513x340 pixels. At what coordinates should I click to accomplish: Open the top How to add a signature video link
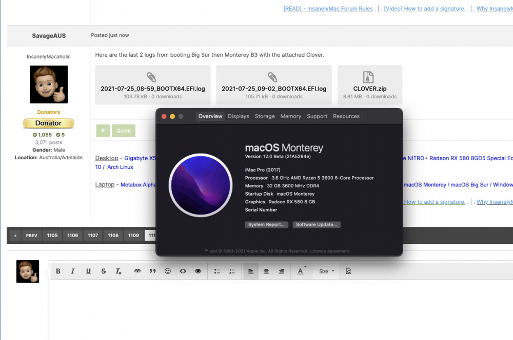pyautogui.click(x=424, y=9)
